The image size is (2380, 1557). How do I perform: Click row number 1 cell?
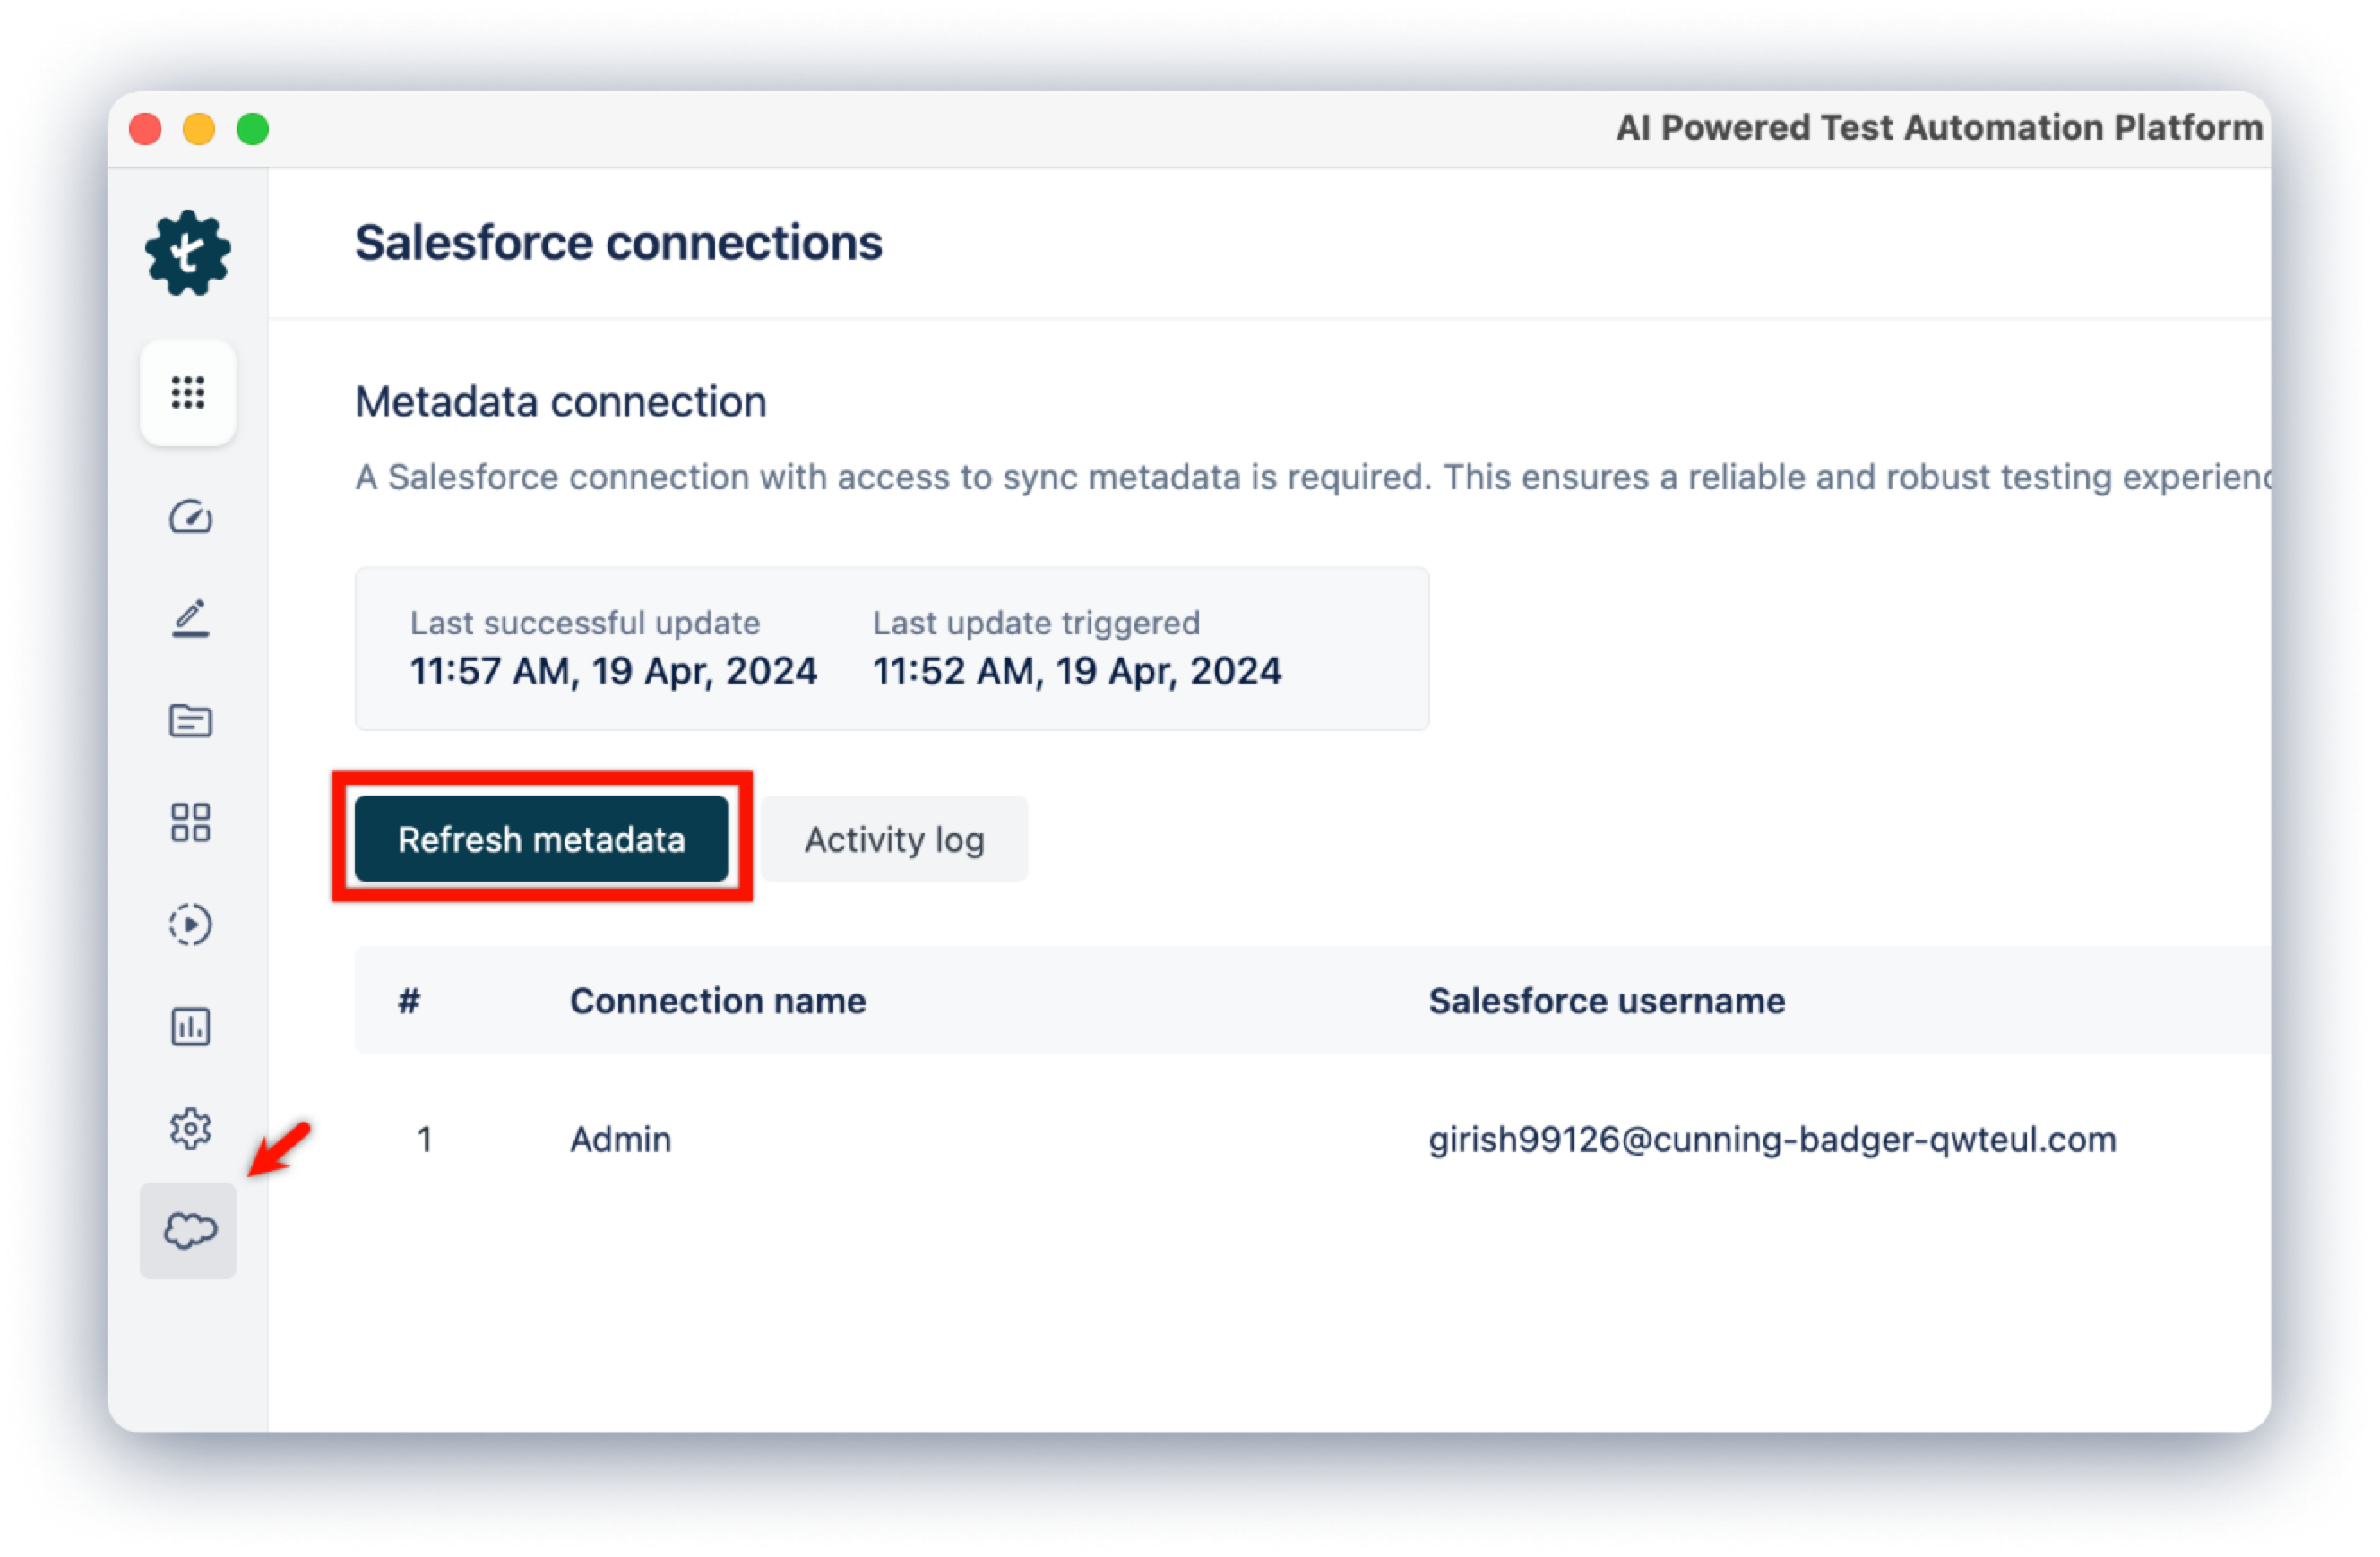click(425, 1139)
